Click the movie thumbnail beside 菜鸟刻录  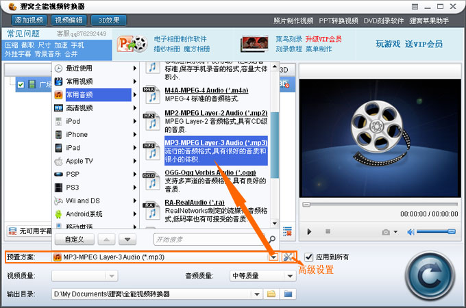(x=254, y=44)
